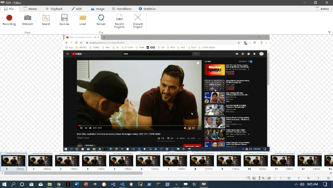Click the 120ms delay under frame 12

[x=316, y=169]
